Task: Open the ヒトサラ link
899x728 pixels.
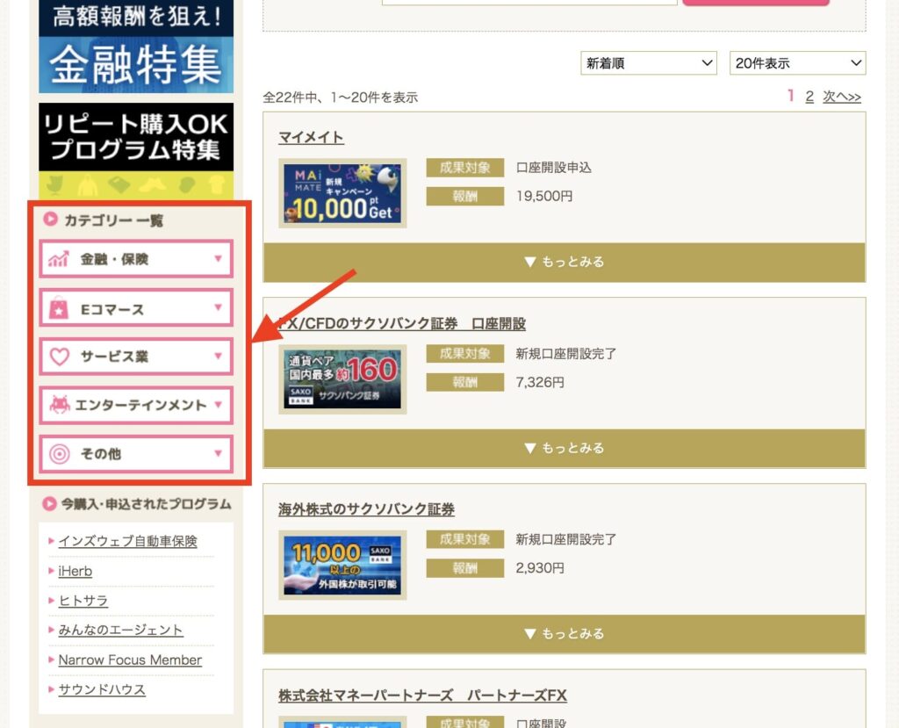Action: tap(83, 601)
